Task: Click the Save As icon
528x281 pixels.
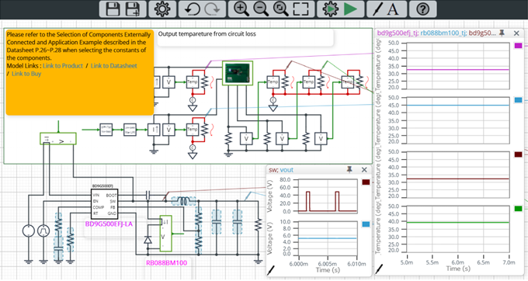Action: pyautogui.click(x=133, y=9)
